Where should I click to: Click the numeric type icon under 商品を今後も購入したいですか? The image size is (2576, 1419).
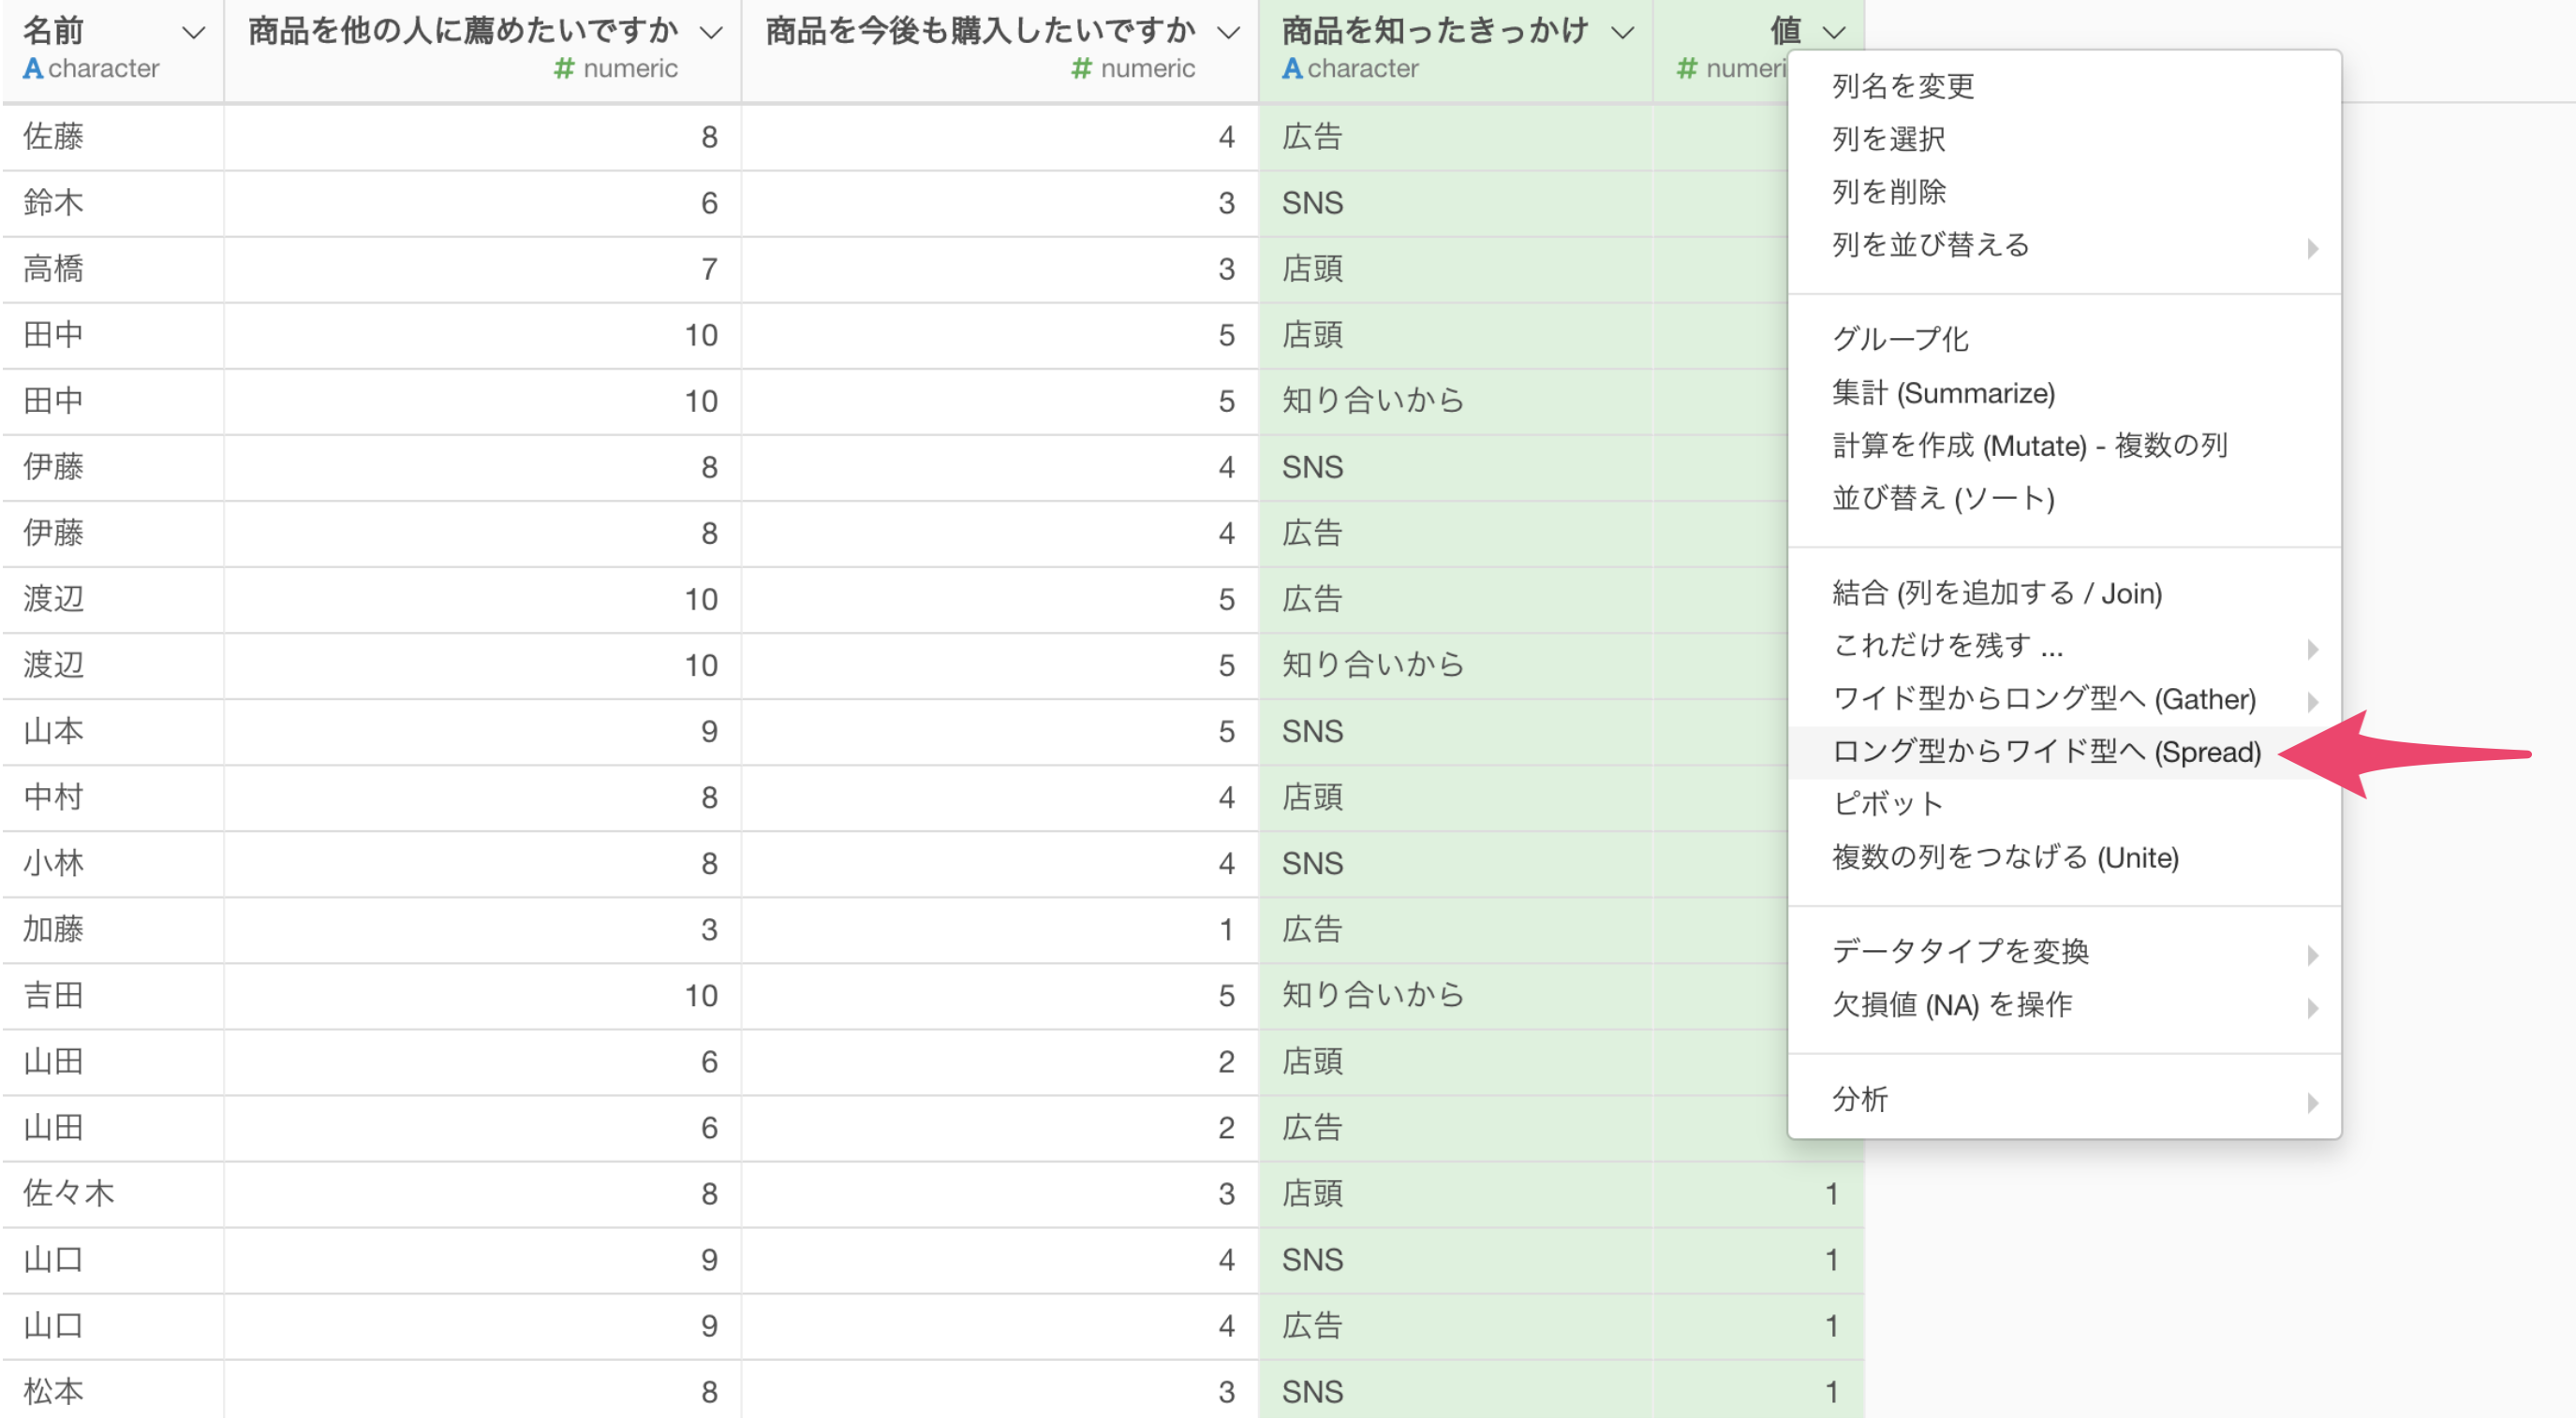click(1081, 69)
